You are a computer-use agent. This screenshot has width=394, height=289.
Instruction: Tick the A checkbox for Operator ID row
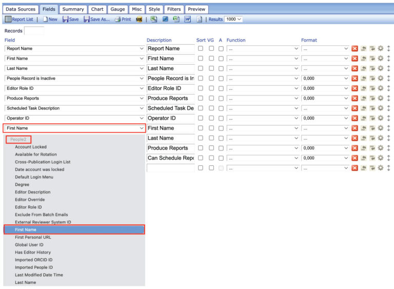click(x=221, y=118)
